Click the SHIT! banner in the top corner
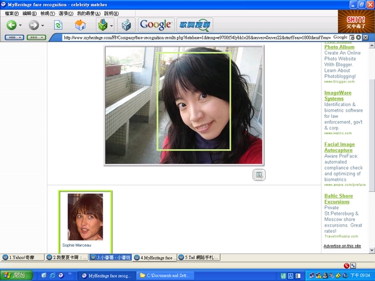Screen dimensions: 375x281 [356, 21]
